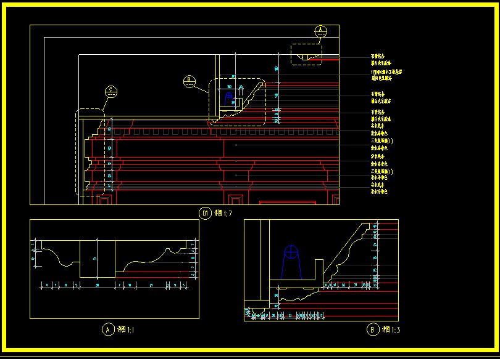Click the detail callout bubble labeled A
The image size is (500, 359).
coord(320,31)
